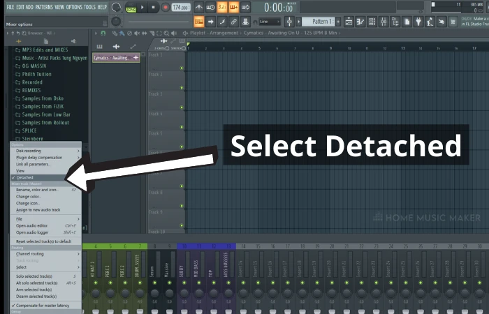The height and width of the screenshot is (314, 489).
Task: Click the red Record button
Action: pyautogui.click(x=165, y=7)
